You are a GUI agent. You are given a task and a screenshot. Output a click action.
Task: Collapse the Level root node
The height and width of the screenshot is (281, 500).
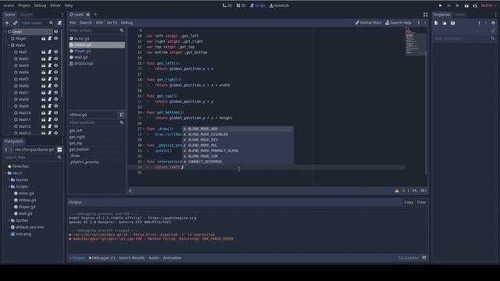[5, 32]
